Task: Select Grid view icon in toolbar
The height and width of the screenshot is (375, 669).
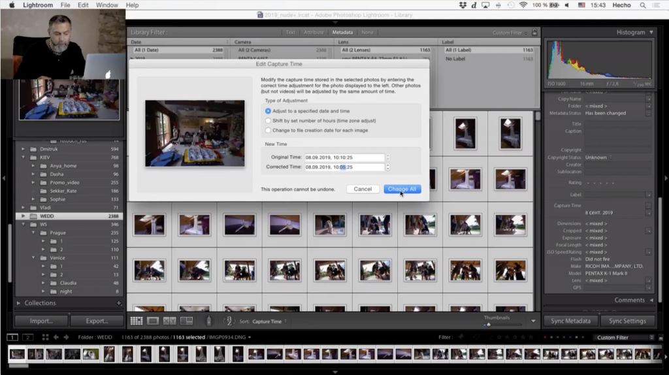Action: pos(137,321)
